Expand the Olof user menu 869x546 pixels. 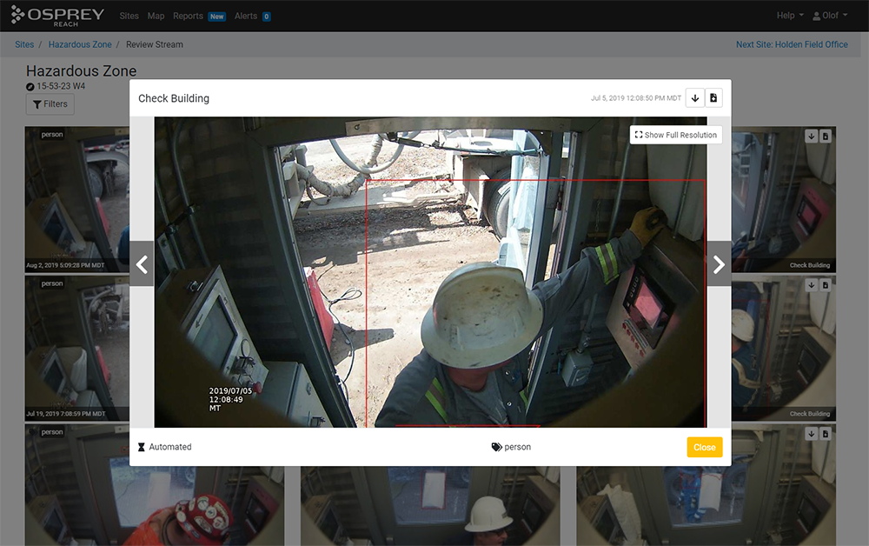coord(830,16)
